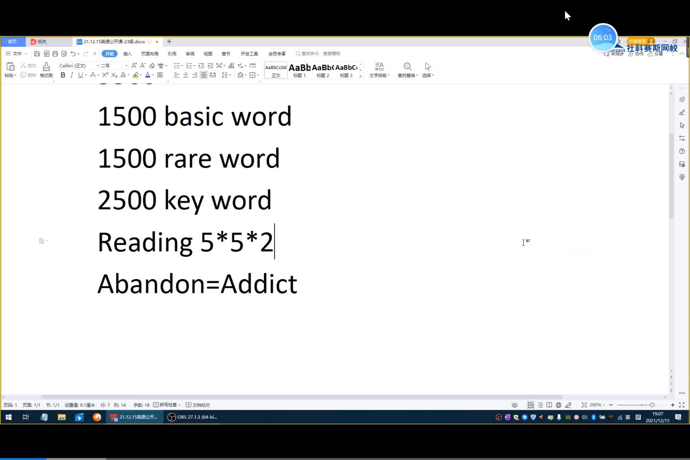Expand line spacing dropdown
690x460 pixels.
(230, 75)
